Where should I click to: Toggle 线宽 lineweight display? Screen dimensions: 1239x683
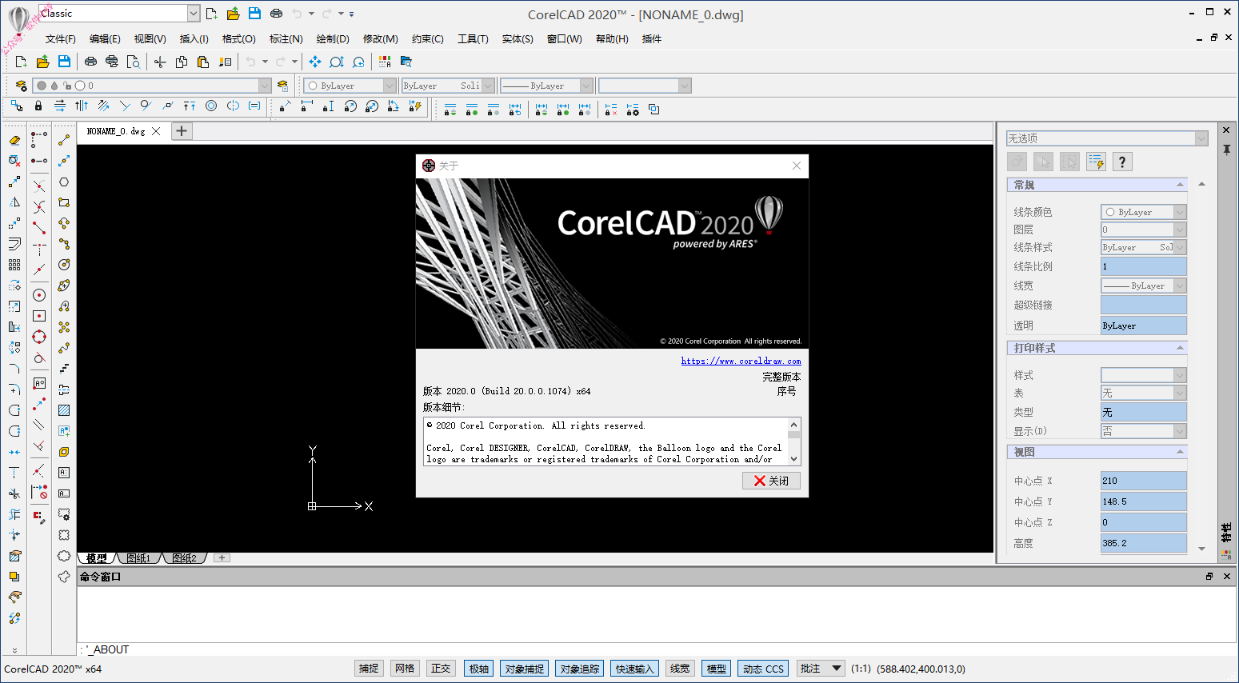click(679, 669)
